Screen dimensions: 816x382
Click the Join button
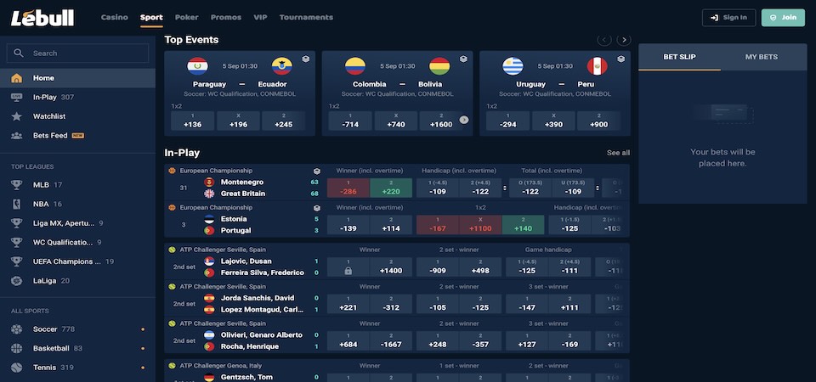783,18
